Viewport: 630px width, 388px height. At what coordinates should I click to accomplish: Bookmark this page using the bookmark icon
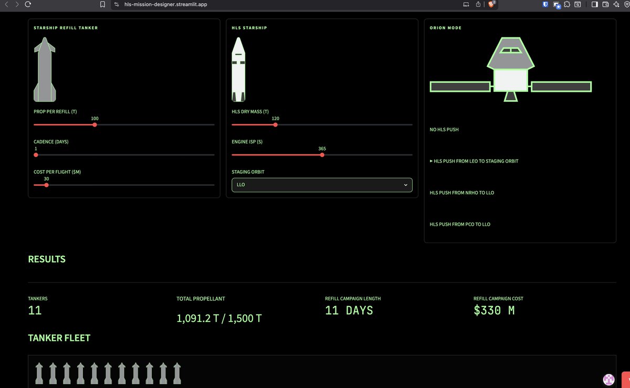pyautogui.click(x=102, y=4)
